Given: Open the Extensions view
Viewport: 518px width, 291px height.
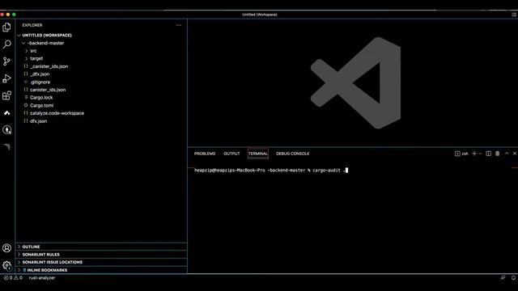Looking at the screenshot, I should 6,95.
